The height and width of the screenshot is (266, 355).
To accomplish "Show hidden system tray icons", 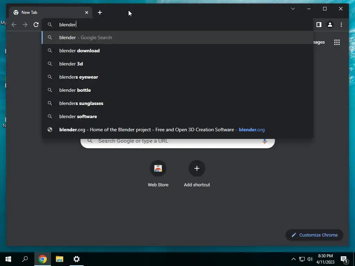I will point(293,259).
